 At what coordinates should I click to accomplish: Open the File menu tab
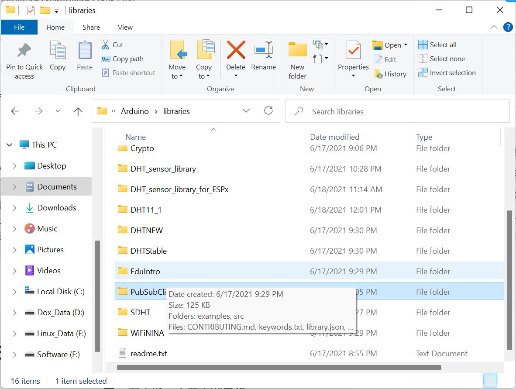pos(19,28)
